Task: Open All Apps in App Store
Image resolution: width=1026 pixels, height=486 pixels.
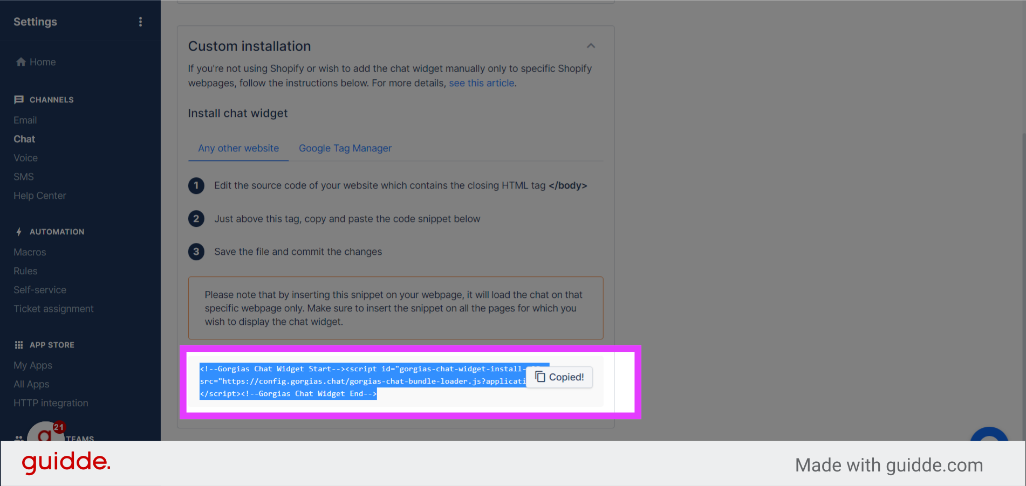Action: 31,384
